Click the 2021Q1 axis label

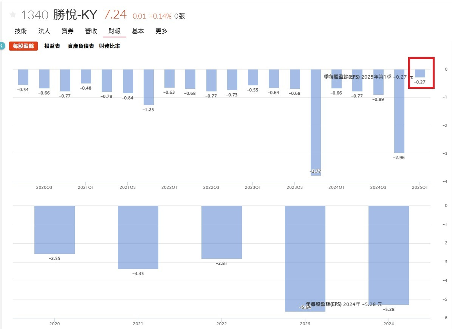pyautogui.click(x=86, y=187)
